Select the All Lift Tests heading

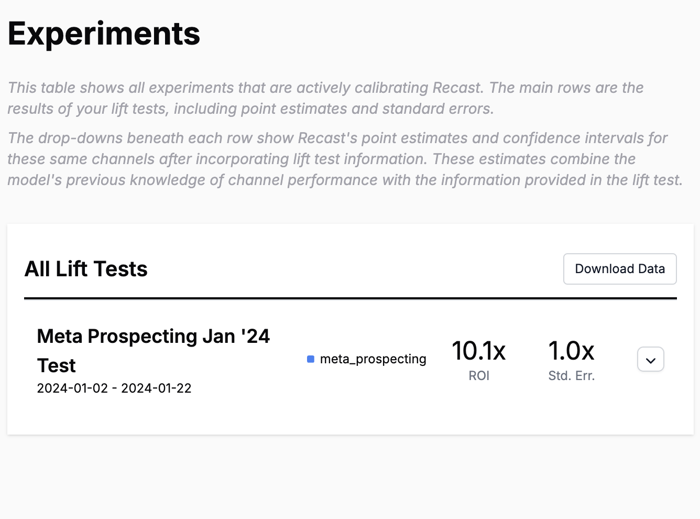coord(86,269)
